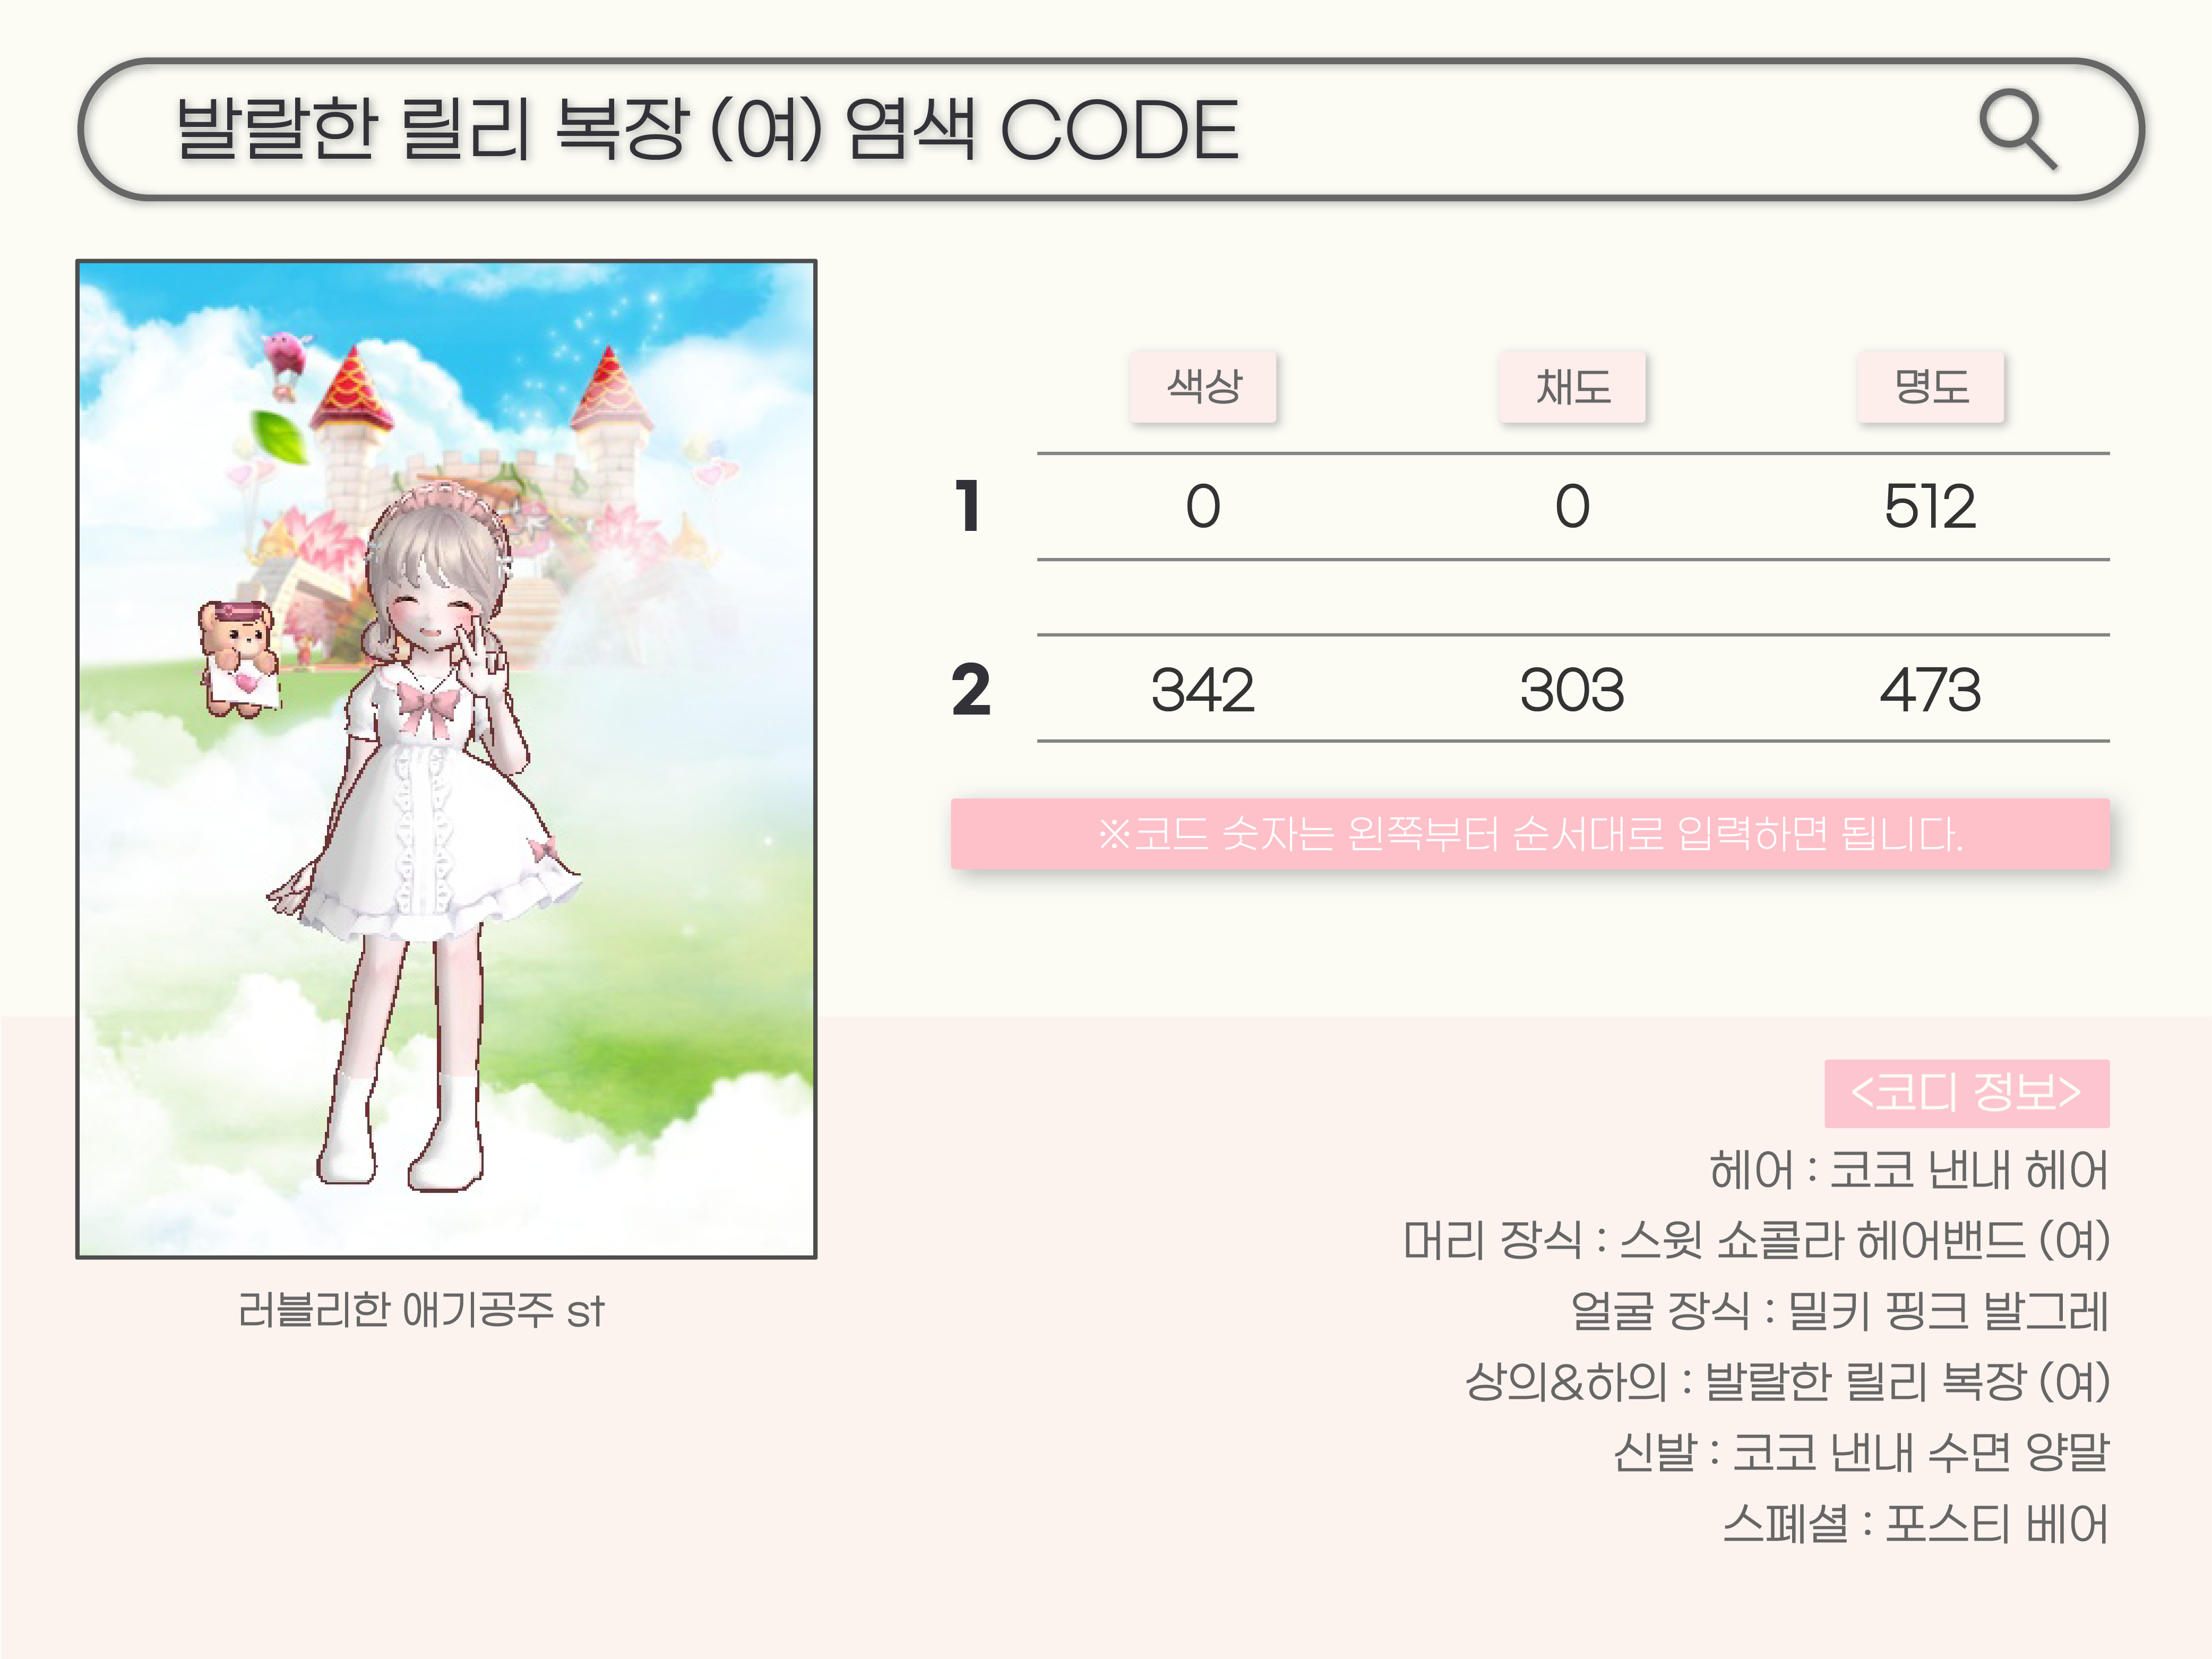The image size is (2212, 1659).
Task: Select the 채도 column label
Action: pyautogui.click(x=1572, y=386)
